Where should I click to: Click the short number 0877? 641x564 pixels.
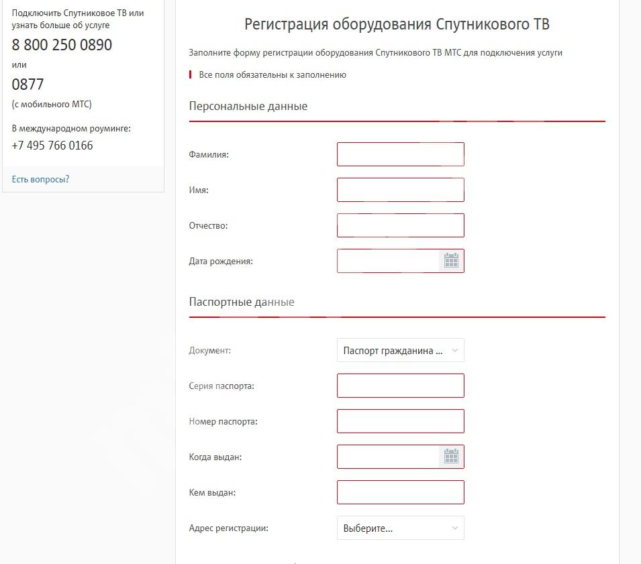(28, 84)
